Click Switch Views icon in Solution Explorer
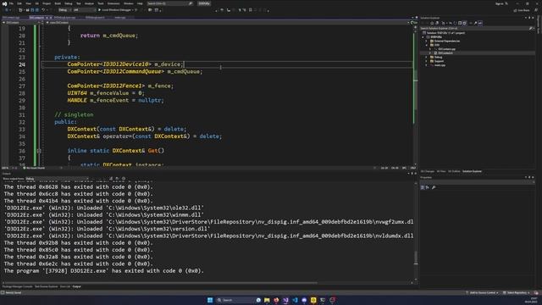 (x=437, y=23)
